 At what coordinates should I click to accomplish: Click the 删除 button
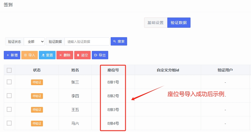tap(65, 55)
